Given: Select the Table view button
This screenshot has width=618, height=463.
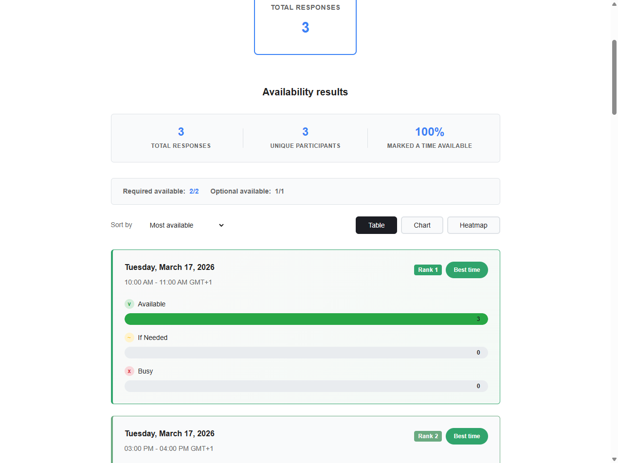Looking at the screenshot, I should pyautogui.click(x=376, y=225).
